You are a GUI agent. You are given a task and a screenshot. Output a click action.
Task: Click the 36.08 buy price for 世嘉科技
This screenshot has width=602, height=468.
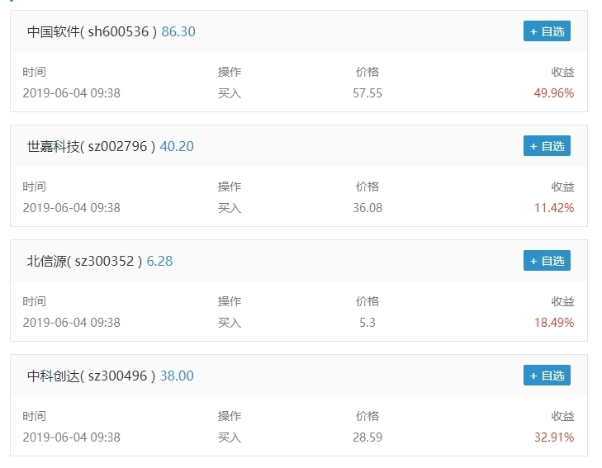[367, 208]
